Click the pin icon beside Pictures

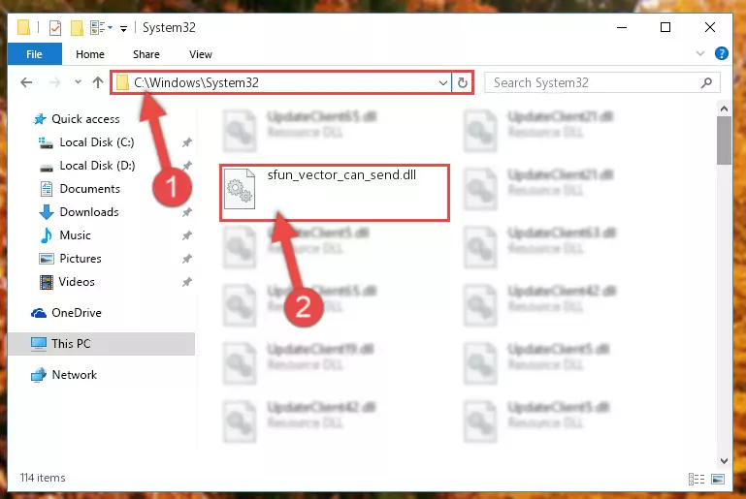pos(187,259)
